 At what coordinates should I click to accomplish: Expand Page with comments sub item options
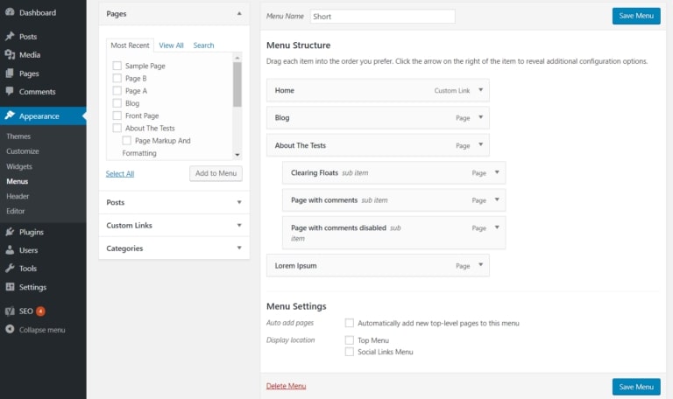click(x=497, y=199)
